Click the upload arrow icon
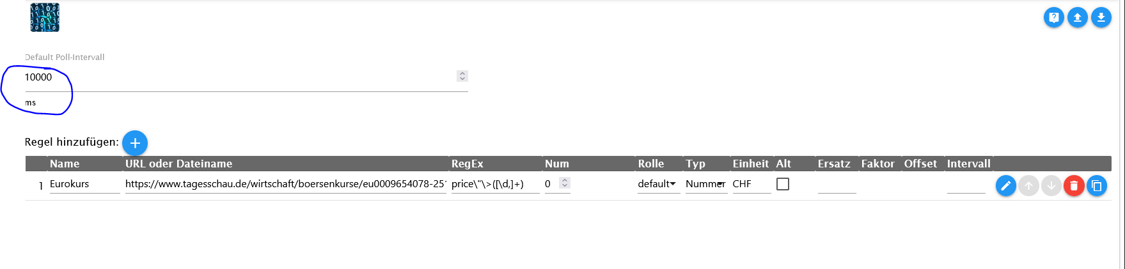Viewport: 1125px width, 269px height. click(1078, 18)
